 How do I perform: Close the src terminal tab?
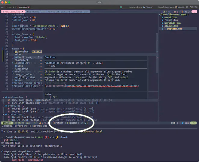14,7
